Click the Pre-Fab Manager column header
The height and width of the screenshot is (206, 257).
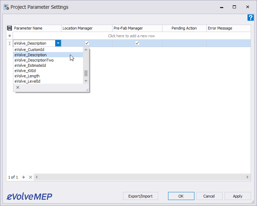point(137,28)
